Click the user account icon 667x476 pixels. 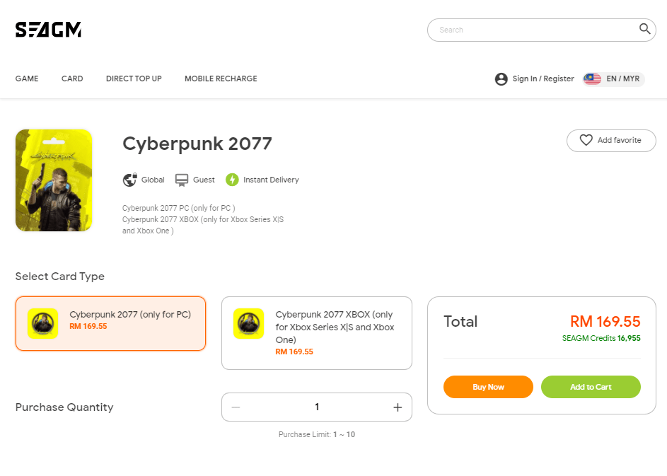point(501,79)
